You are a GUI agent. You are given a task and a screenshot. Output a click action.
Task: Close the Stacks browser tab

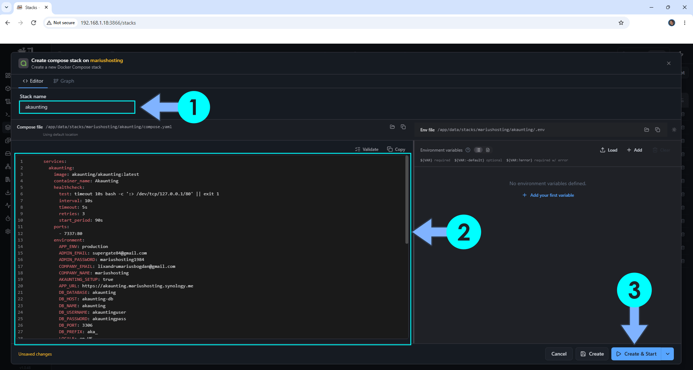[46, 7]
